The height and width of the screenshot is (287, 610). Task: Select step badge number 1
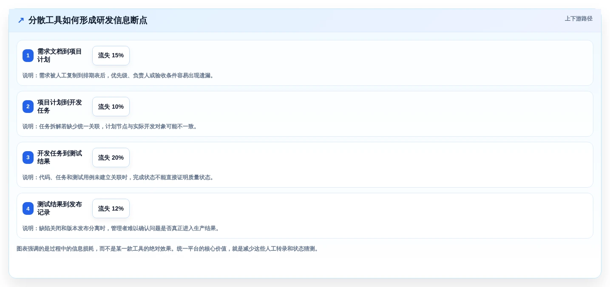pyautogui.click(x=28, y=56)
